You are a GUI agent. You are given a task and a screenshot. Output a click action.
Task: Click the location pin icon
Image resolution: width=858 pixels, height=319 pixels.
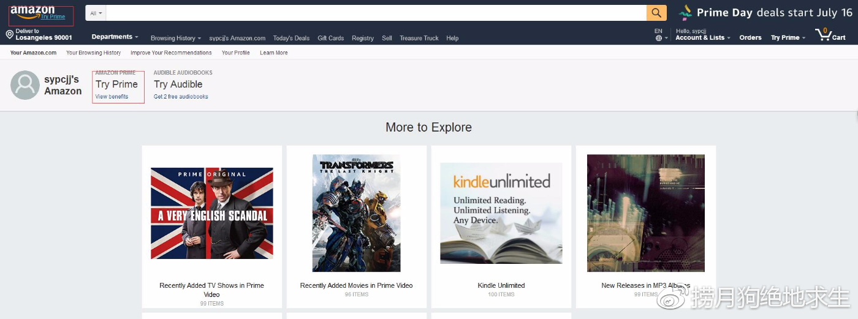[x=9, y=35]
